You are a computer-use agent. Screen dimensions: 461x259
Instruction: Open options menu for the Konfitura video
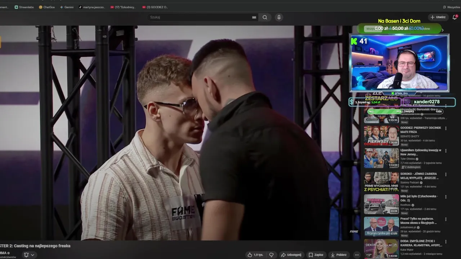click(x=446, y=197)
